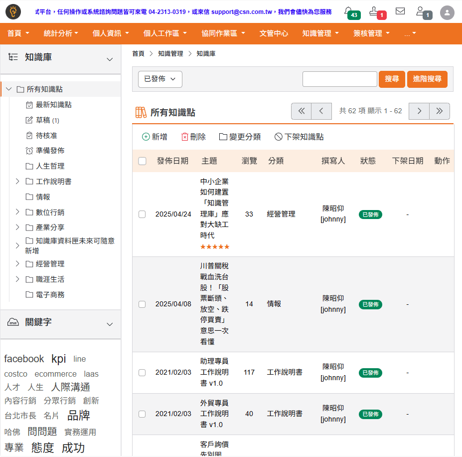Open the 知識管理 menu

tap(320, 33)
